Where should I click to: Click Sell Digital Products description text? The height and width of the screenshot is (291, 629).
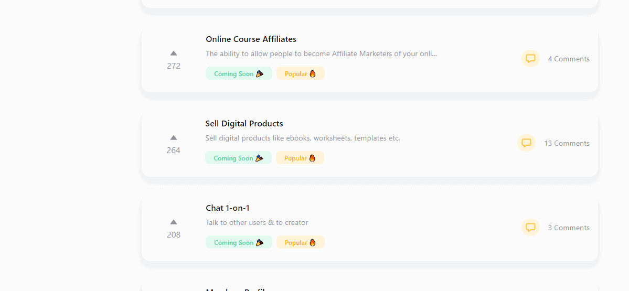pyautogui.click(x=302, y=138)
